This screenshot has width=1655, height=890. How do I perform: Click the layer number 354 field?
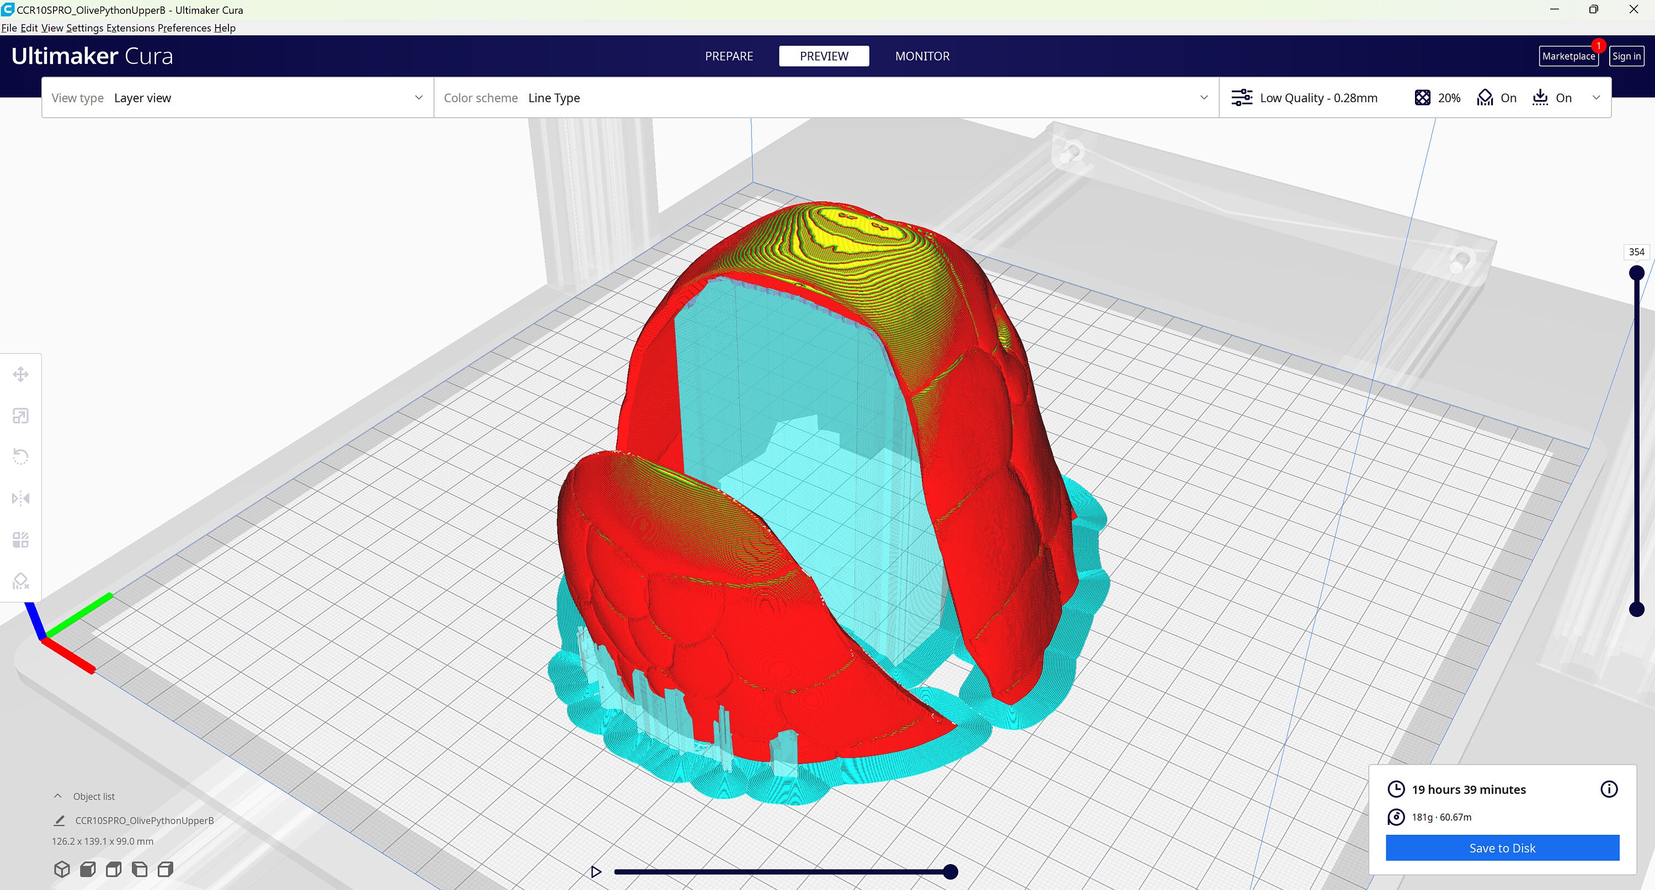pyautogui.click(x=1636, y=252)
